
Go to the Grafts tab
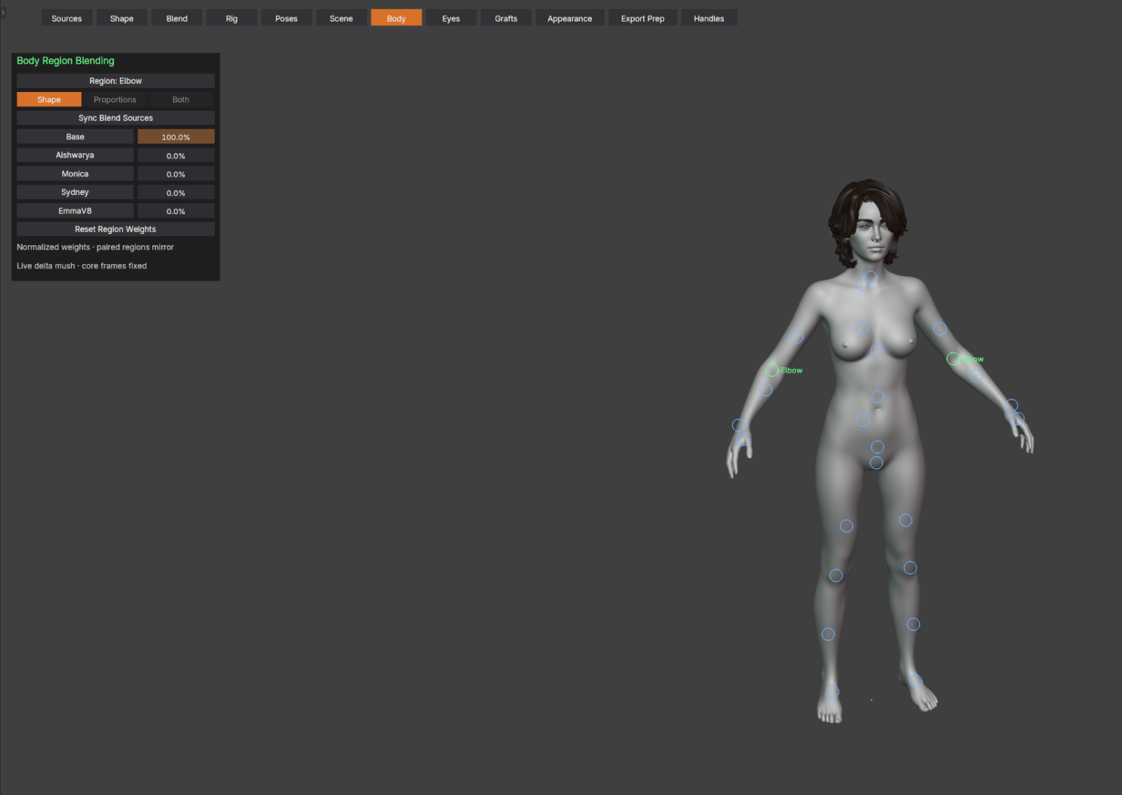(x=506, y=18)
